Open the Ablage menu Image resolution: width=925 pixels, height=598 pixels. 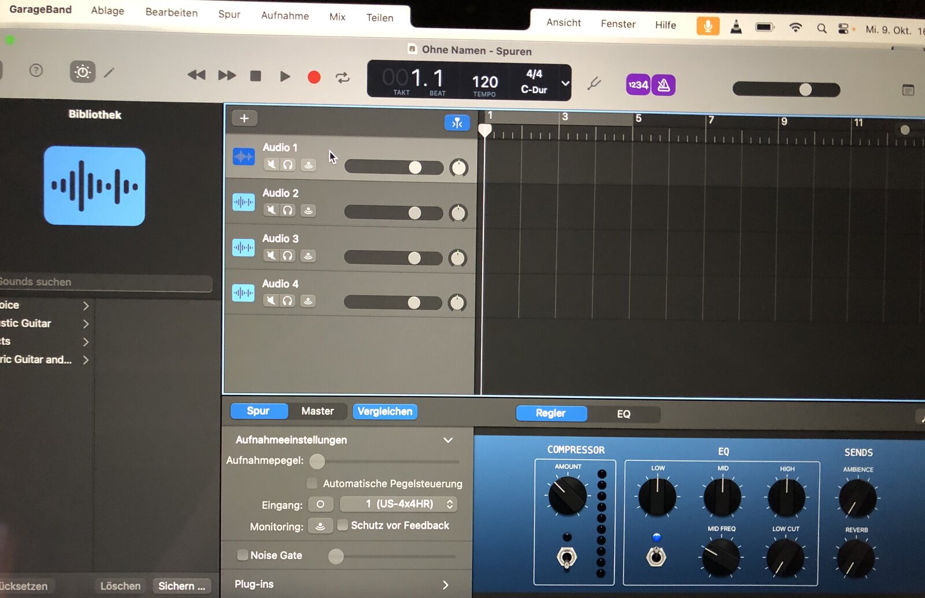click(108, 10)
